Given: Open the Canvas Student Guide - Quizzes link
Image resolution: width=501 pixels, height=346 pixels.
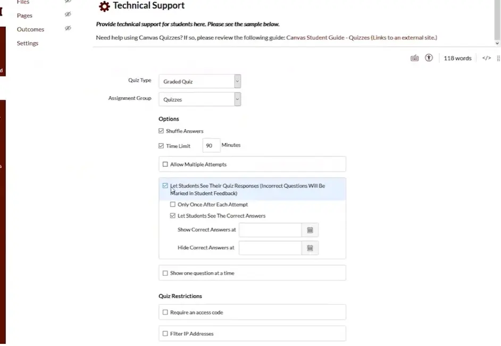Looking at the screenshot, I should coord(361,38).
